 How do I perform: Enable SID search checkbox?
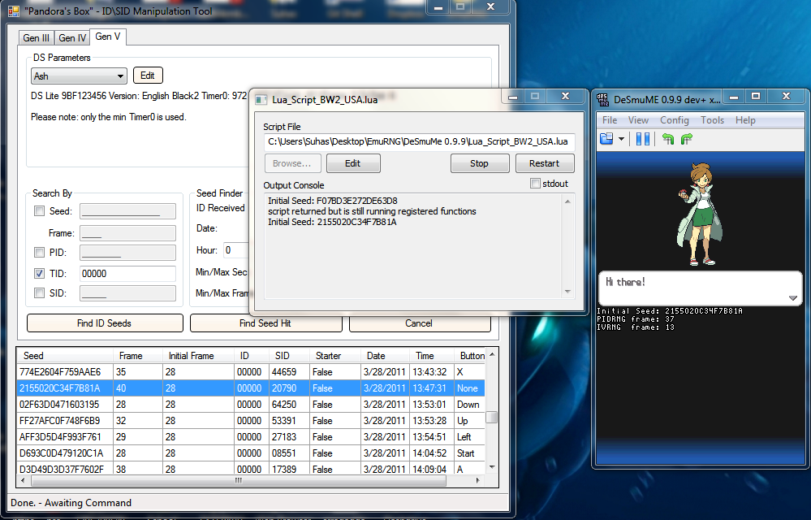(39, 292)
